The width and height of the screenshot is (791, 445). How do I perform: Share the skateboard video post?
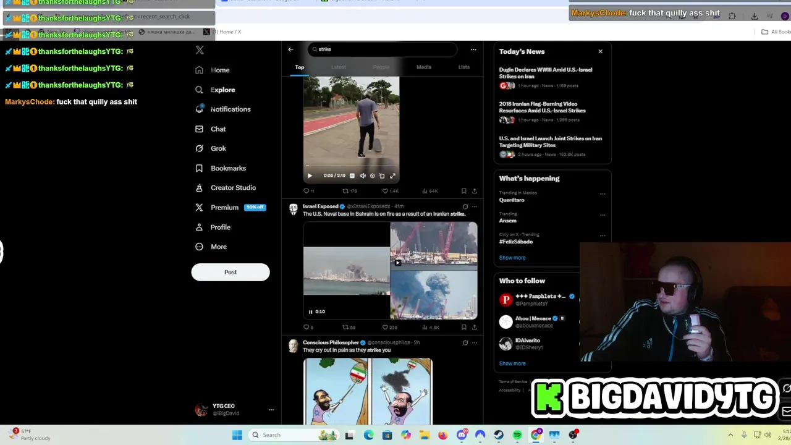(474, 191)
